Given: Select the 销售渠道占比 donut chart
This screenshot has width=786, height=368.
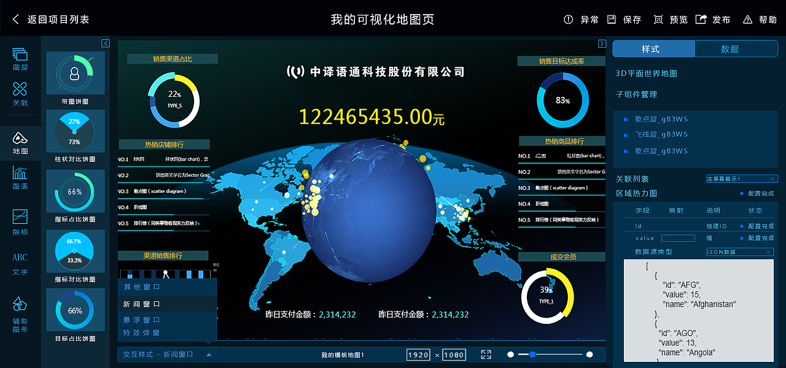Looking at the screenshot, I should [x=174, y=101].
